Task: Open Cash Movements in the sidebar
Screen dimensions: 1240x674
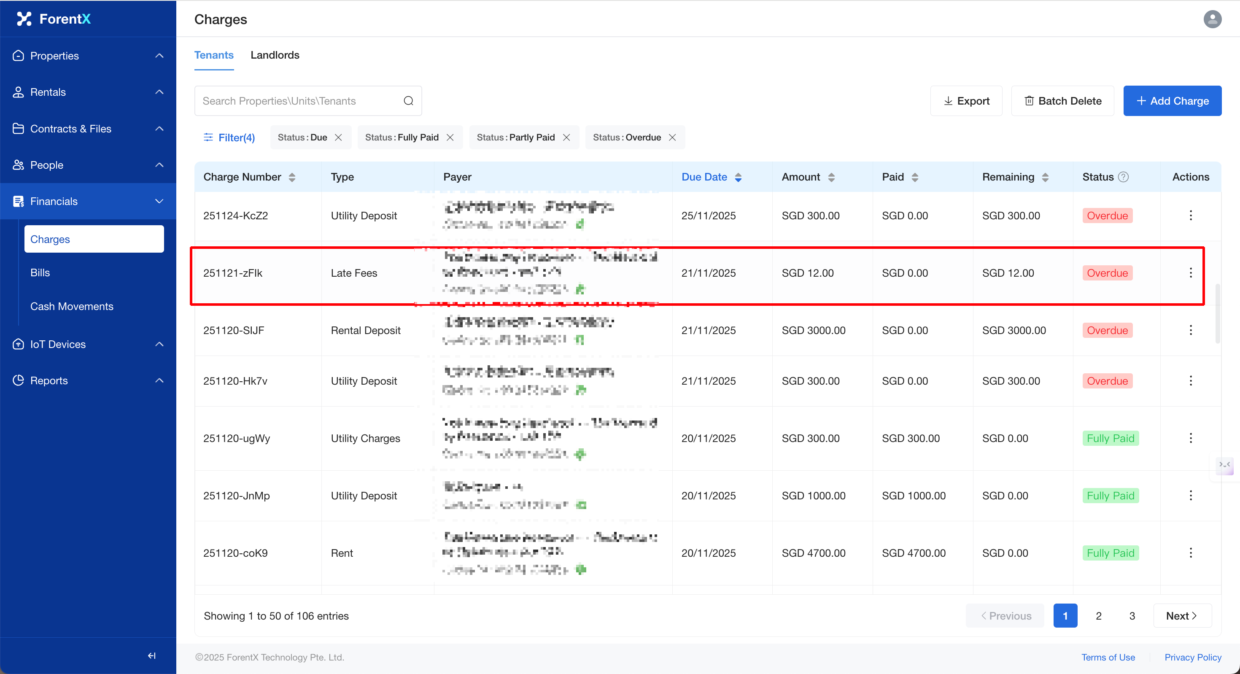Action: [72, 306]
